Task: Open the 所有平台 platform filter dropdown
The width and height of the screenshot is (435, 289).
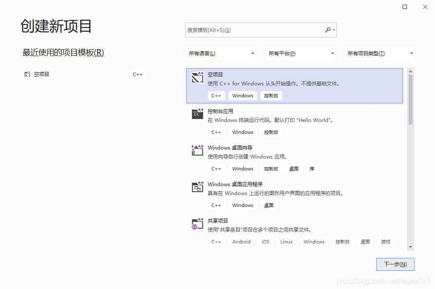Action: [x=300, y=53]
